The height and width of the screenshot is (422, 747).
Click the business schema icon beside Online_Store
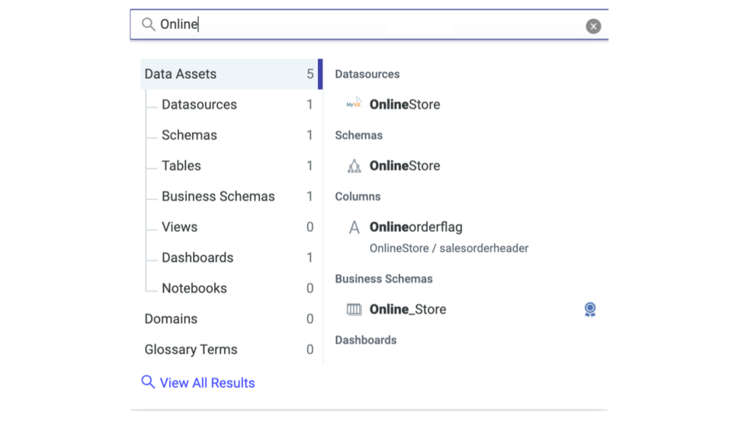[354, 309]
